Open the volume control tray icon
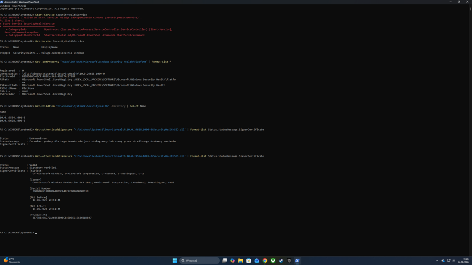472x265 pixels. pyautogui.click(x=453, y=260)
